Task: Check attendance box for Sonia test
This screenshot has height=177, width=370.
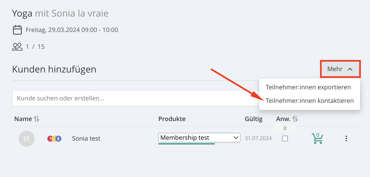Action: (x=285, y=138)
